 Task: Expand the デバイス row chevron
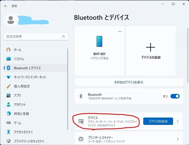tap(178, 121)
